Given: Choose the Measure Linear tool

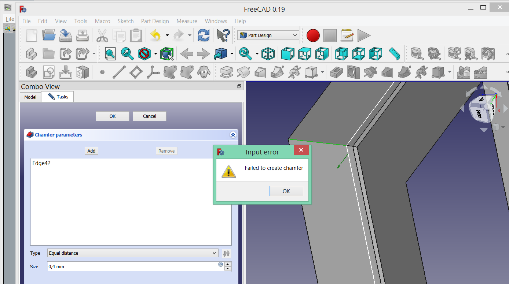Looking at the screenshot, I should point(417,54).
